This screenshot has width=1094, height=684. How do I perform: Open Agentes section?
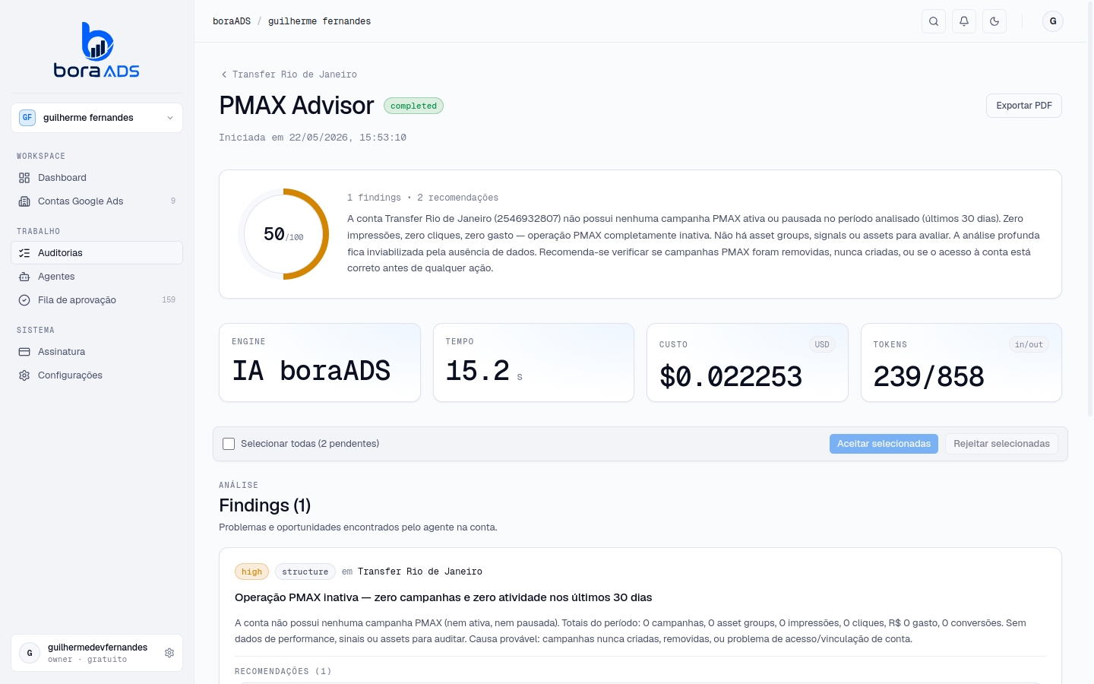tap(96, 277)
